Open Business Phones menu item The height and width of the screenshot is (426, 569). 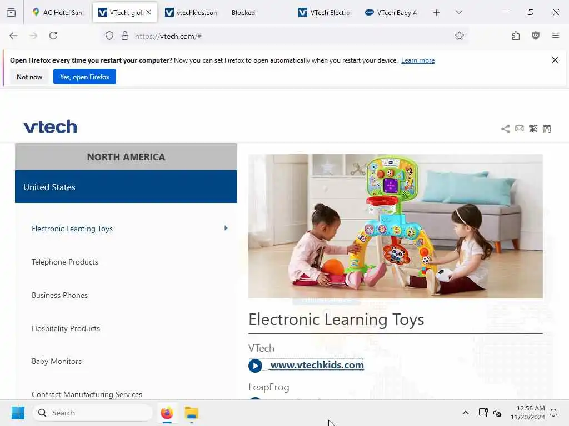click(59, 295)
